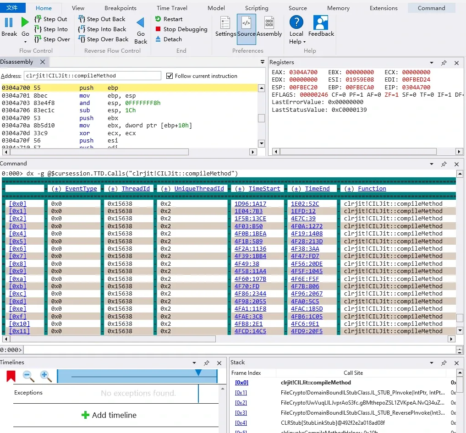Click the [0x0] call entry link
The image size is (466, 433).
click(17, 203)
